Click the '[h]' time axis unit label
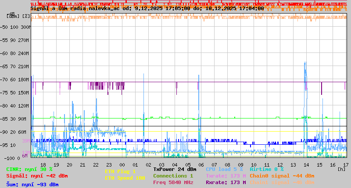Image resolution: width=351 pixels, height=188 pixels. point(342,169)
